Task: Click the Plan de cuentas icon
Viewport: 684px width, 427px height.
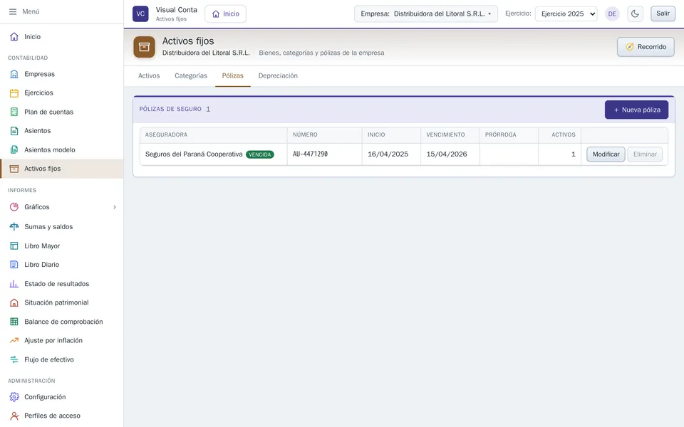Action: 14,112
